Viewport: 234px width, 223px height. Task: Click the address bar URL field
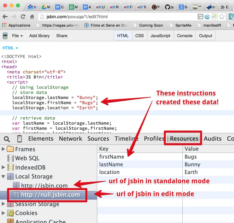point(117,17)
